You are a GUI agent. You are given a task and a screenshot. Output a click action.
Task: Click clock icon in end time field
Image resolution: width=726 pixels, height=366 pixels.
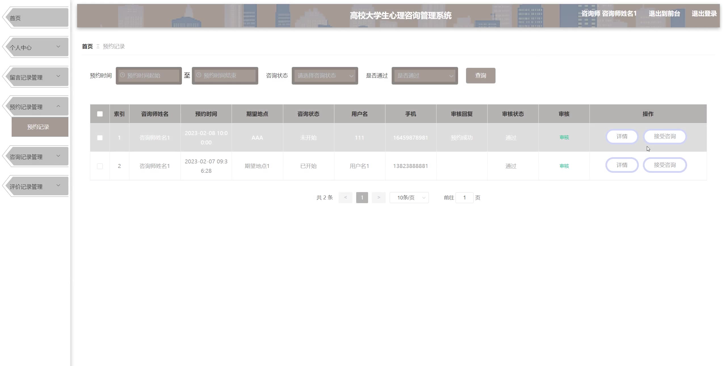(199, 75)
